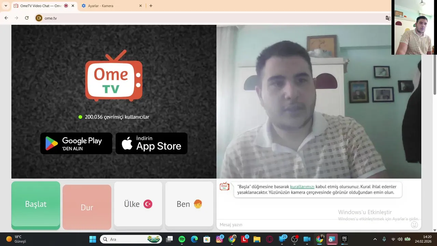Viewport: 437px width, 246px height.
Task: Click the Windows taskbar Ara search box
Action: 131,239
